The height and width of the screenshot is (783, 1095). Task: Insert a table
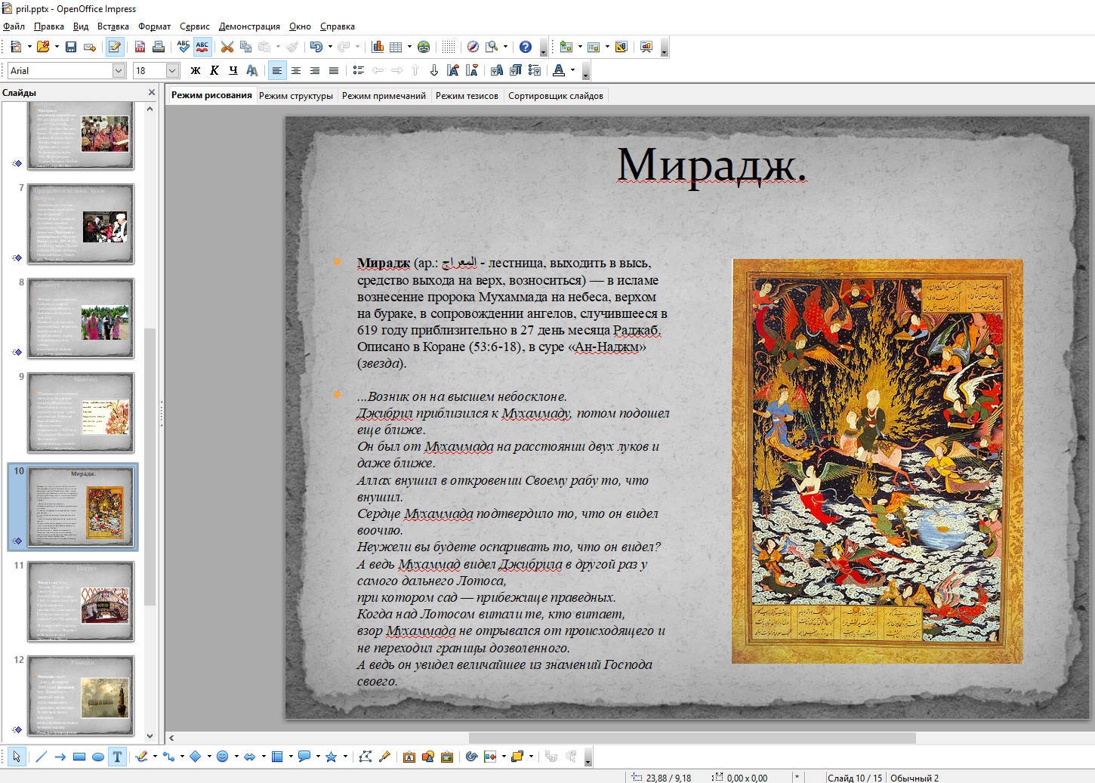(396, 47)
